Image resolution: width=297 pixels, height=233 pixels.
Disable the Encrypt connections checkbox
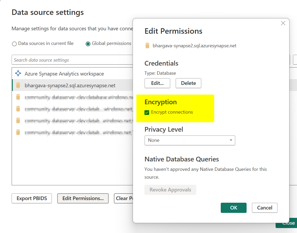tap(147, 112)
